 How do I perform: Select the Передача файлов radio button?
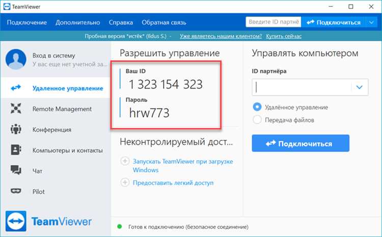257,120
